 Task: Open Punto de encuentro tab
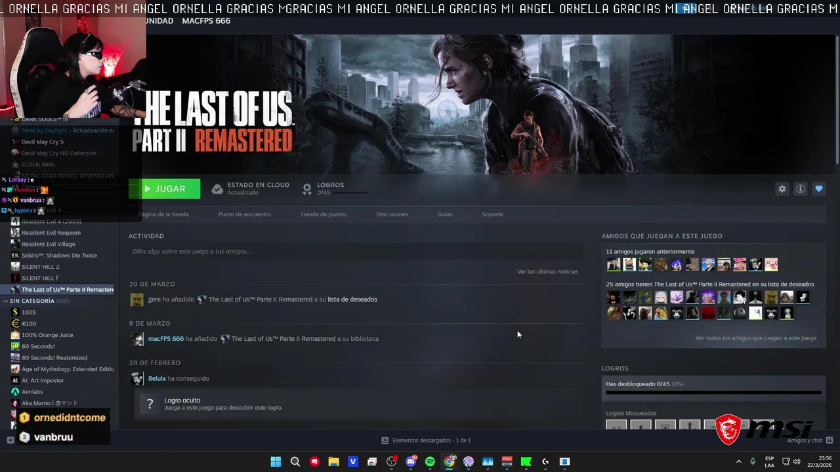click(244, 214)
